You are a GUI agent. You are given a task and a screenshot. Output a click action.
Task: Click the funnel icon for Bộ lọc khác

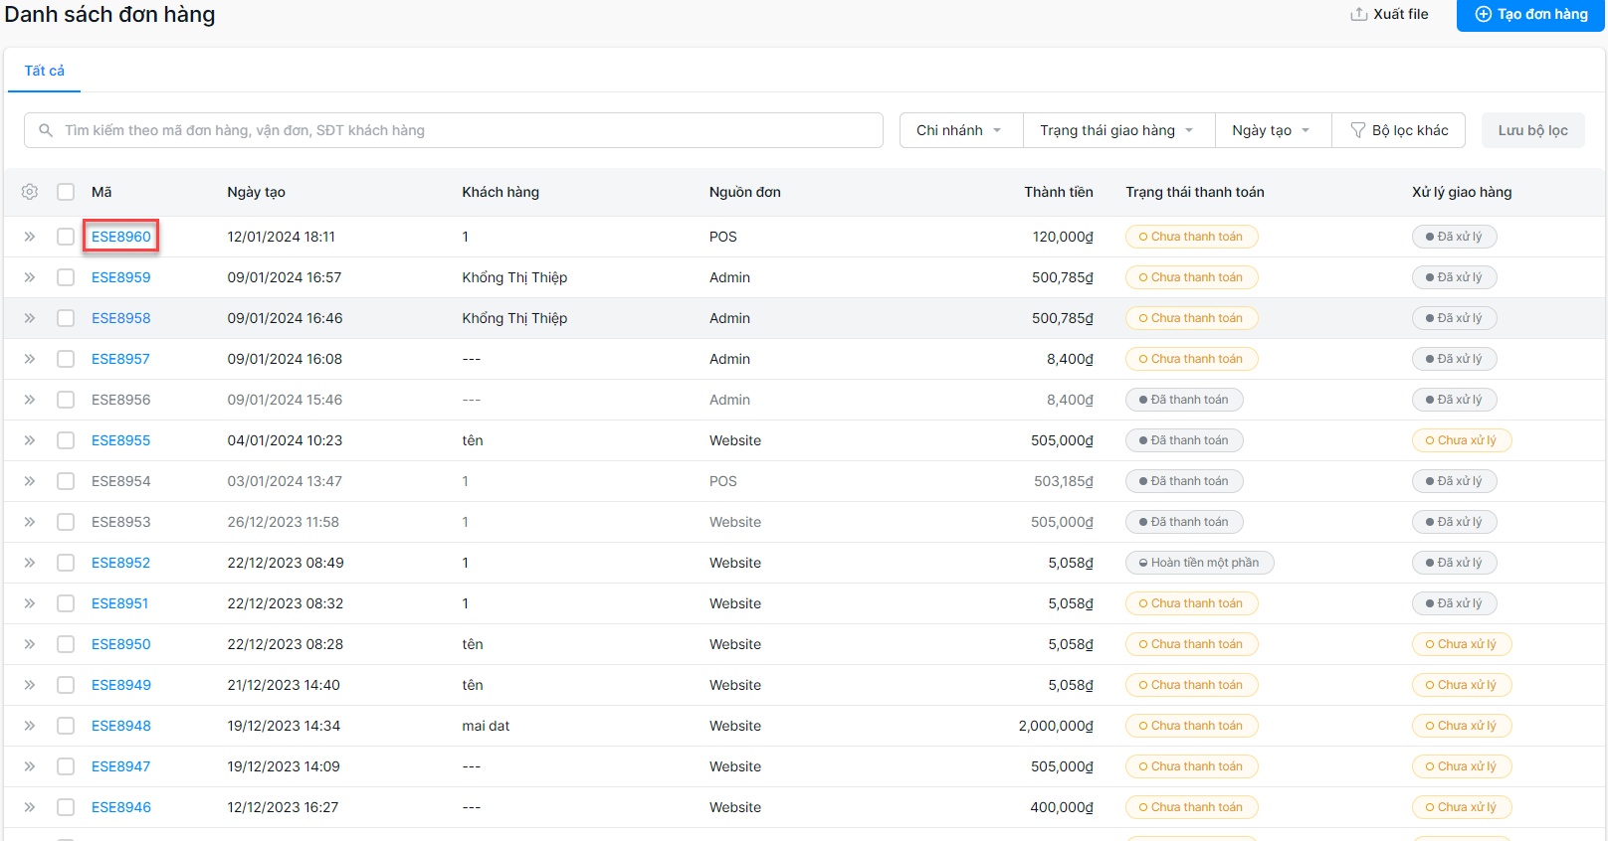[x=1357, y=130]
